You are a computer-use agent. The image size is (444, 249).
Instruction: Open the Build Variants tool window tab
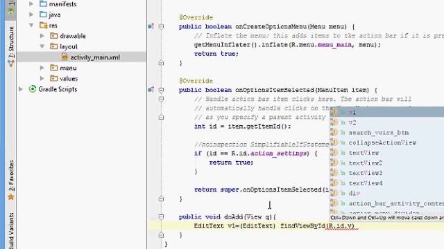tap(11, 230)
